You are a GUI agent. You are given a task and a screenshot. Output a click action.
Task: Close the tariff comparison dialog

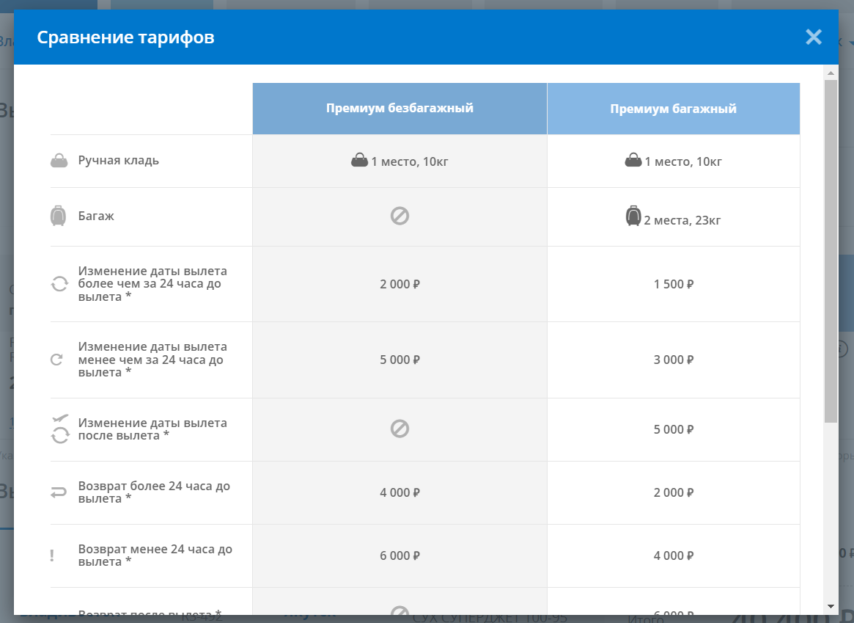click(813, 37)
